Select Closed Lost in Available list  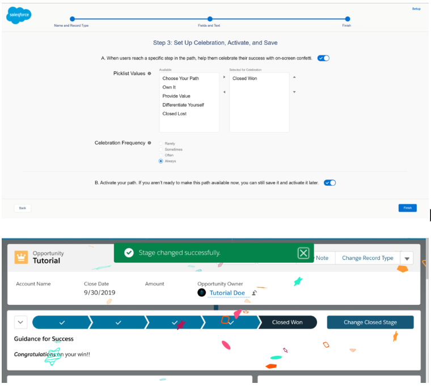click(174, 113)
